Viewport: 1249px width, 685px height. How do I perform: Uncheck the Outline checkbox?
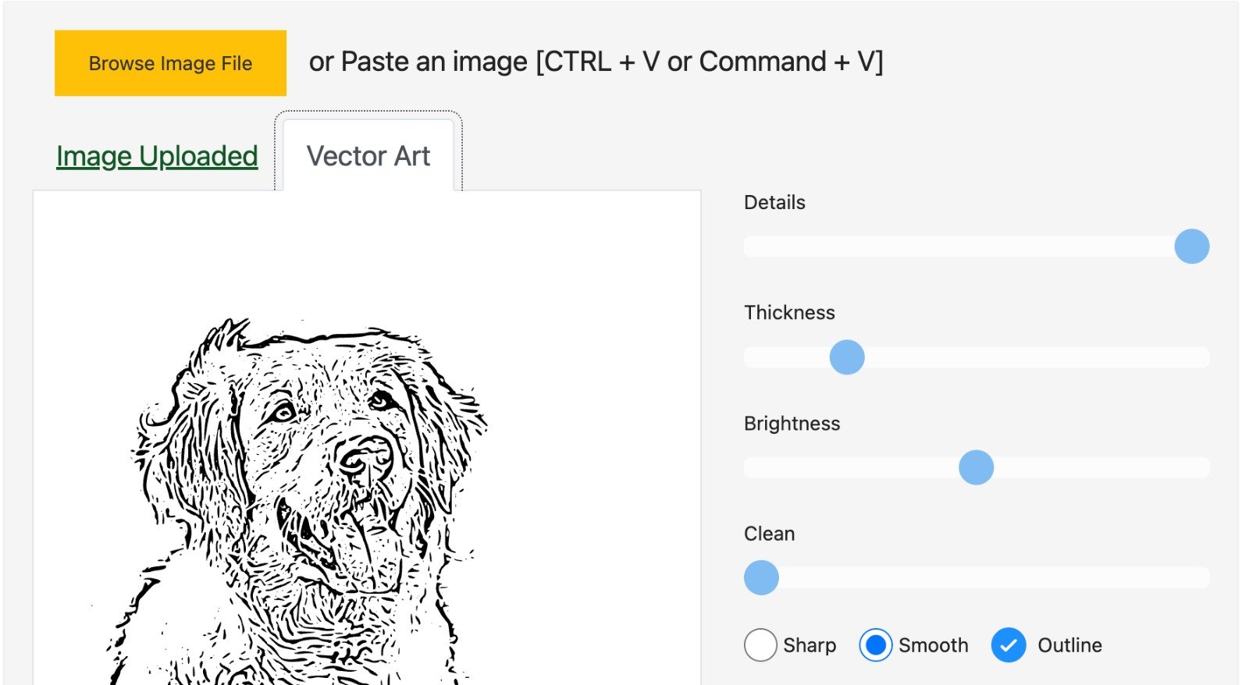tap(1009, 645)
